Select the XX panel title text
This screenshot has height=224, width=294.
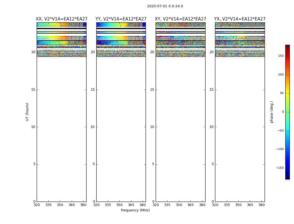[x=62, y=19]
